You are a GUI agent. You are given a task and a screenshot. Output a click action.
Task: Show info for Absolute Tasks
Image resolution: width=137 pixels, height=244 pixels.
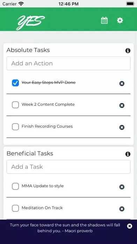click(x=128, y=50)
